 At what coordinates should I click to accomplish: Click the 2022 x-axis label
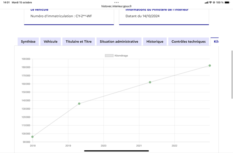point(174,146)
